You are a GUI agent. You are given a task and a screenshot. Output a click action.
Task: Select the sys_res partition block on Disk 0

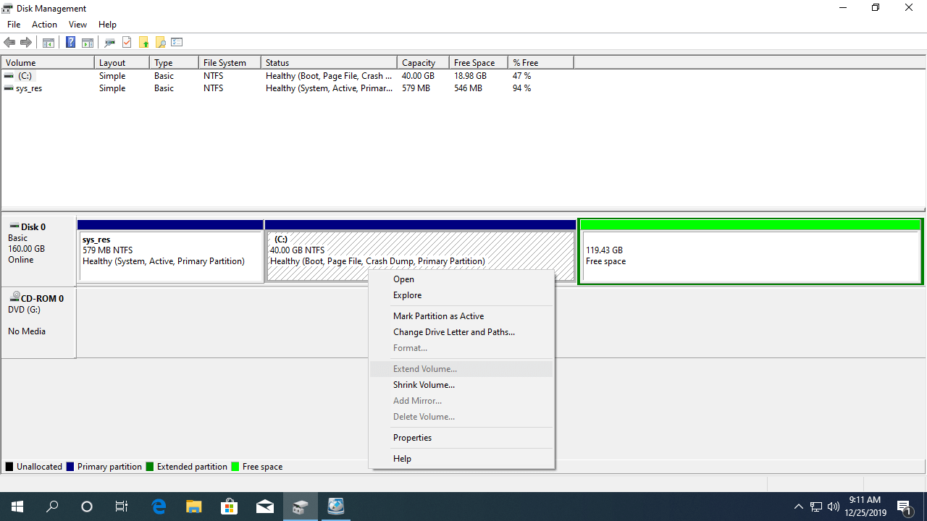170,256
